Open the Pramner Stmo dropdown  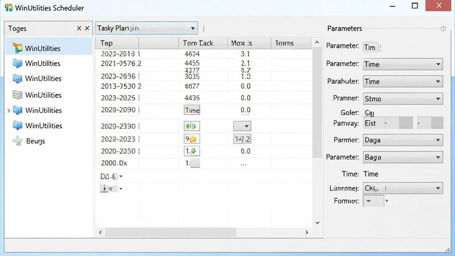(403, 99)
